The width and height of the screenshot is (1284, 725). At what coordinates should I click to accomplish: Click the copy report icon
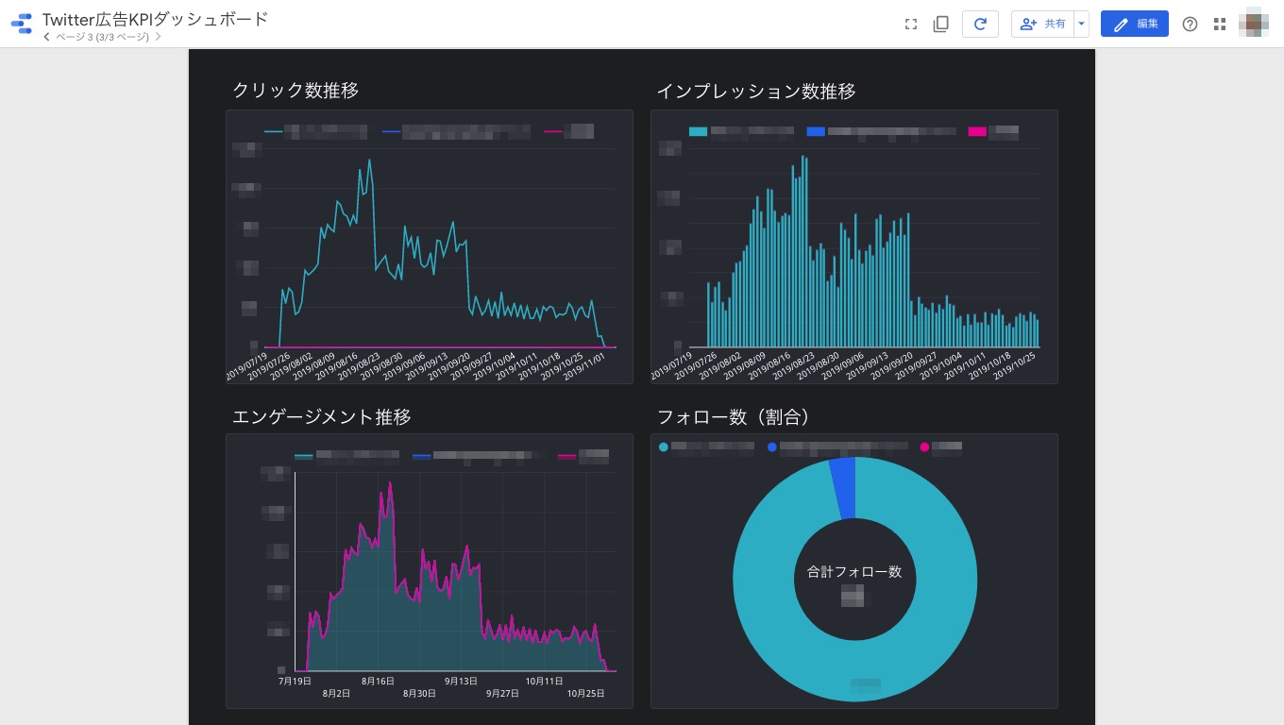[x=940, y=25]
